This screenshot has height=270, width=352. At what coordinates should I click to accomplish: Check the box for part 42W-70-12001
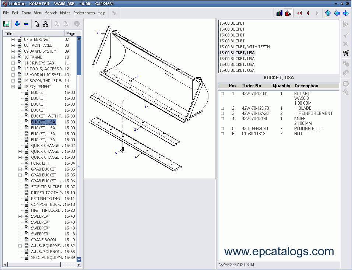point(222,94)
